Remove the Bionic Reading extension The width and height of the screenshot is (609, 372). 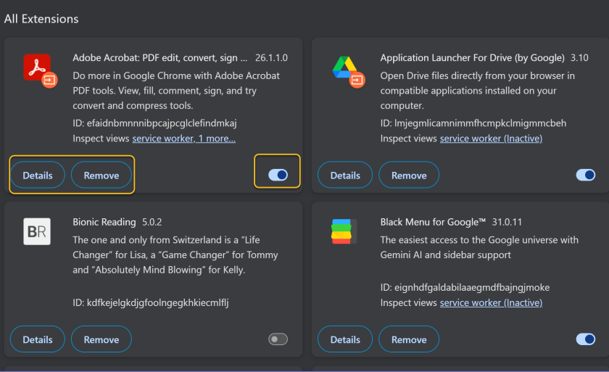coord(101,339)
